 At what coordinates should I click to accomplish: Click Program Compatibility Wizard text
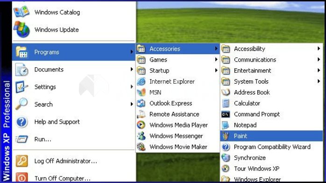[272, 147]
